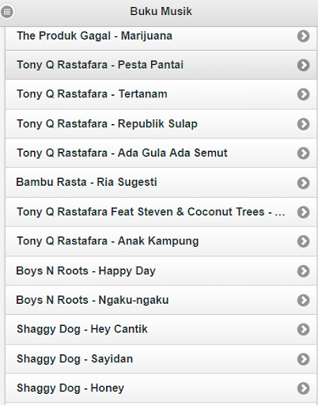Choose Tony Q Rastafara - Republik Sulap
The height and width of the screenshot is (405, 318).
coord(161,124)
